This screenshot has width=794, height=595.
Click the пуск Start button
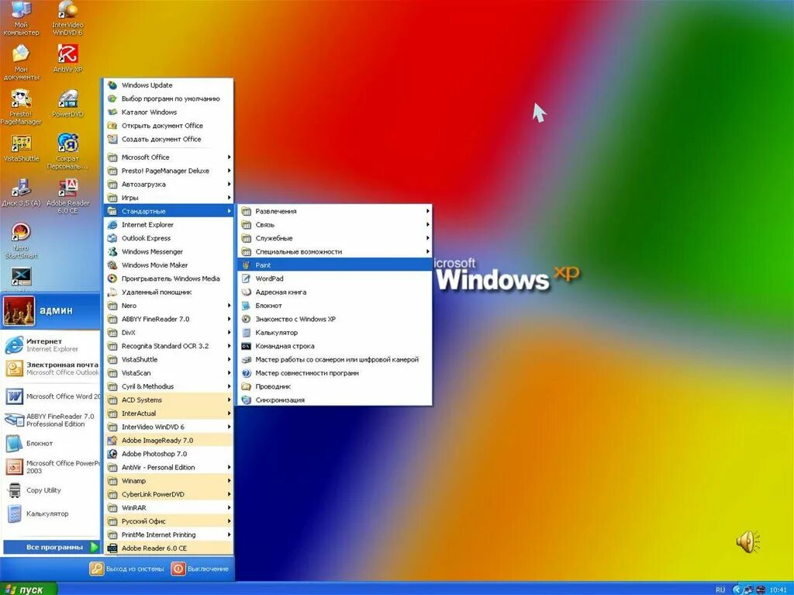(x=28, y=589)
